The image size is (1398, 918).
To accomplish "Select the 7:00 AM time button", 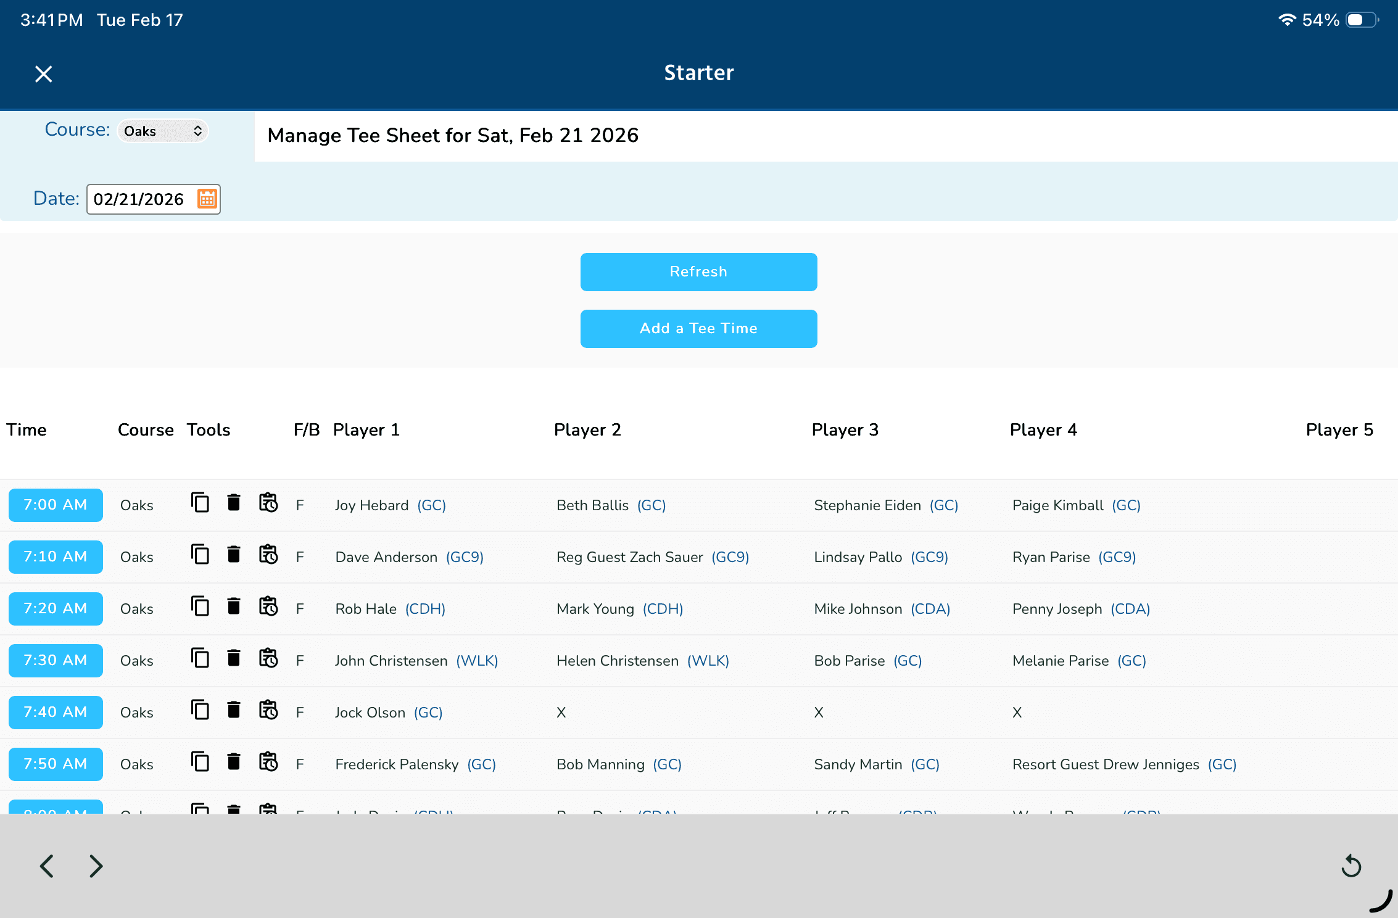I will click(x=56, y=505).
